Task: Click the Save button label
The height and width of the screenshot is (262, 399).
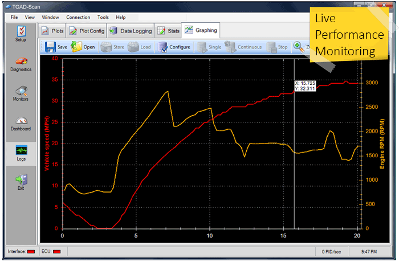Action: click(x=62, y=47)
